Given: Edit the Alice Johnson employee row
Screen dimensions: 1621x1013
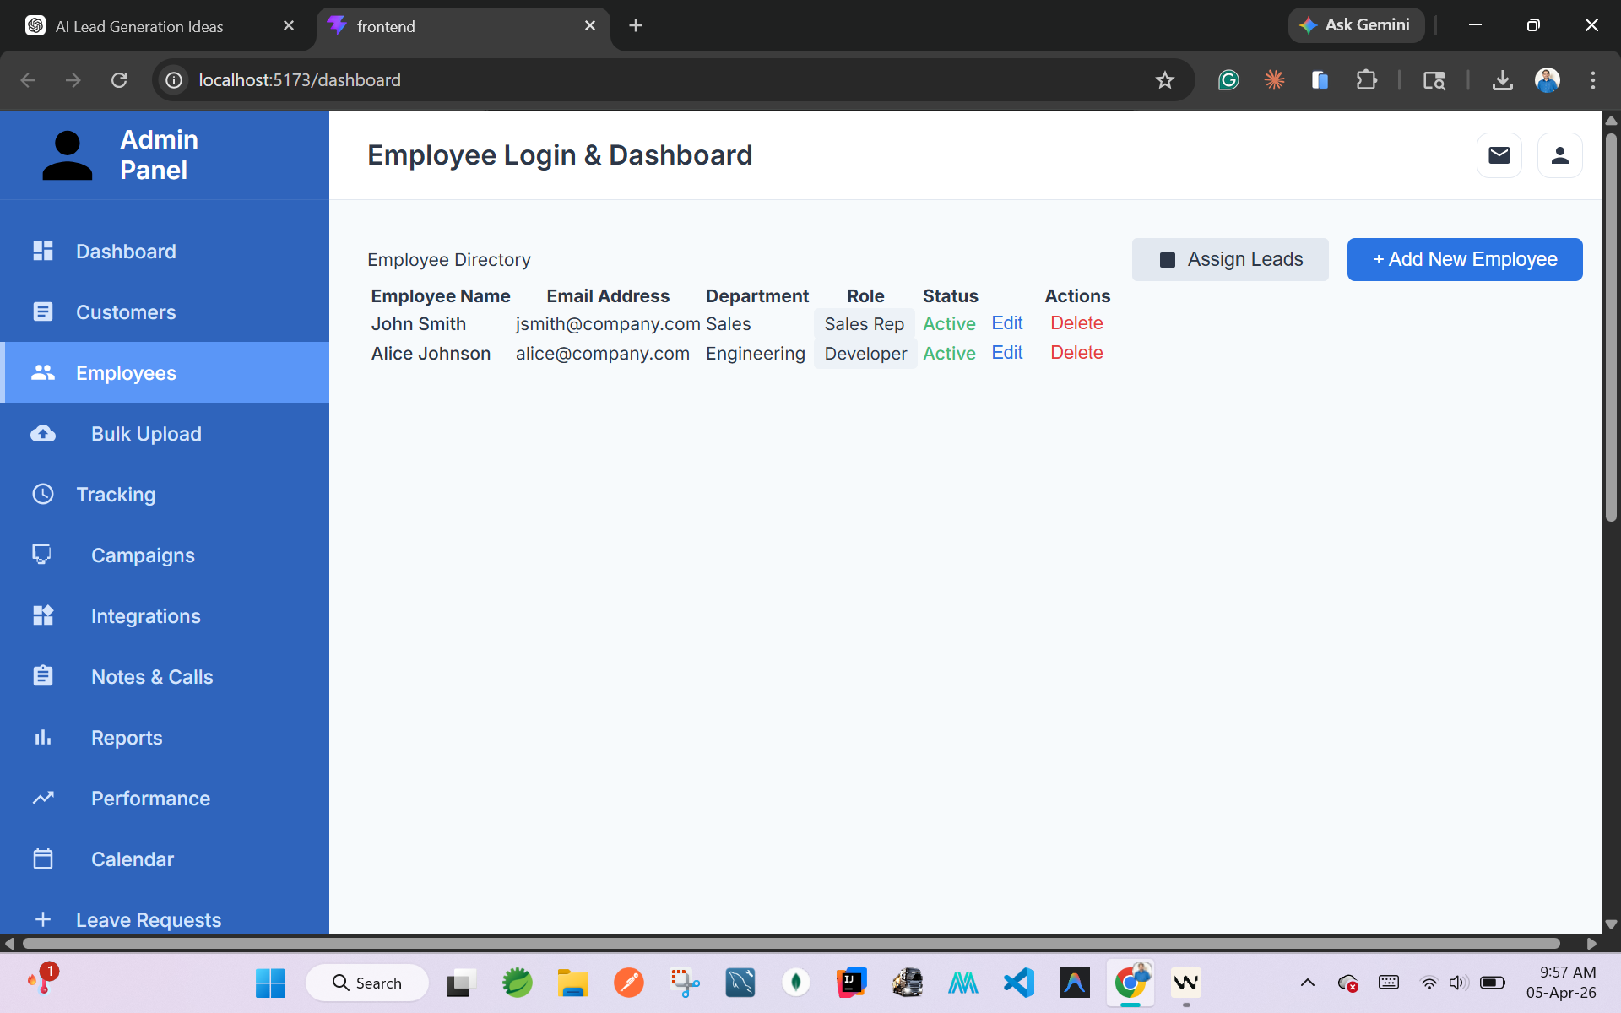Looking at the screenshot, I should tap(1007, 353).
